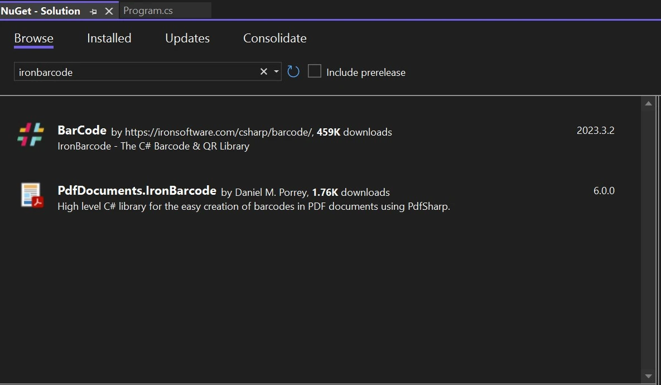This screenshot has width=661, height=385.
Task: Refresh the NuGet package search results
Action: click(x=293, y=71)
